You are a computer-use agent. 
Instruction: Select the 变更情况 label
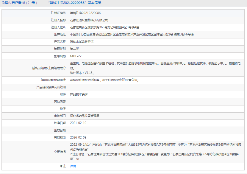(x=60, y=152)
